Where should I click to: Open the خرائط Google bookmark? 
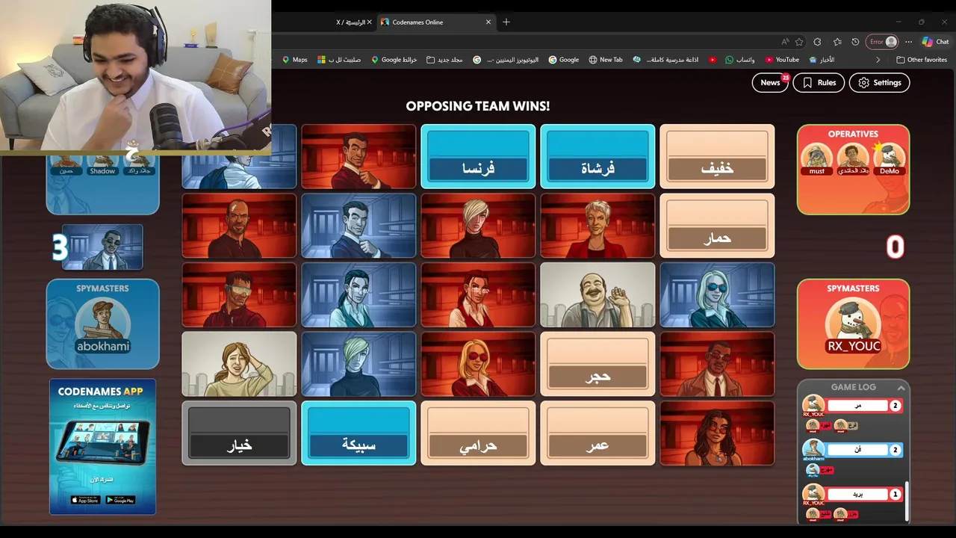394,60
